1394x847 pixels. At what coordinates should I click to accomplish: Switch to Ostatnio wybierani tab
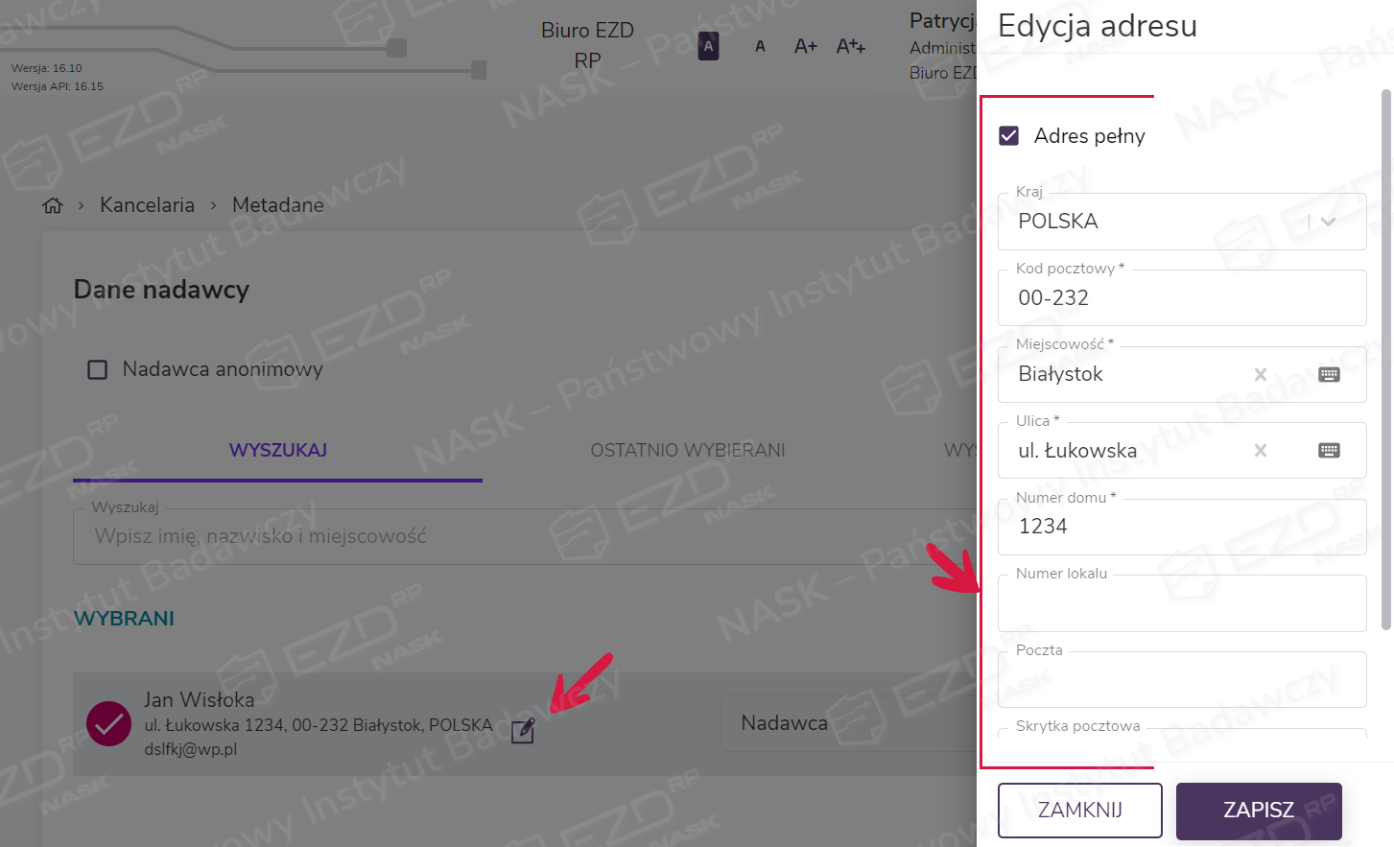pos(687,450)
